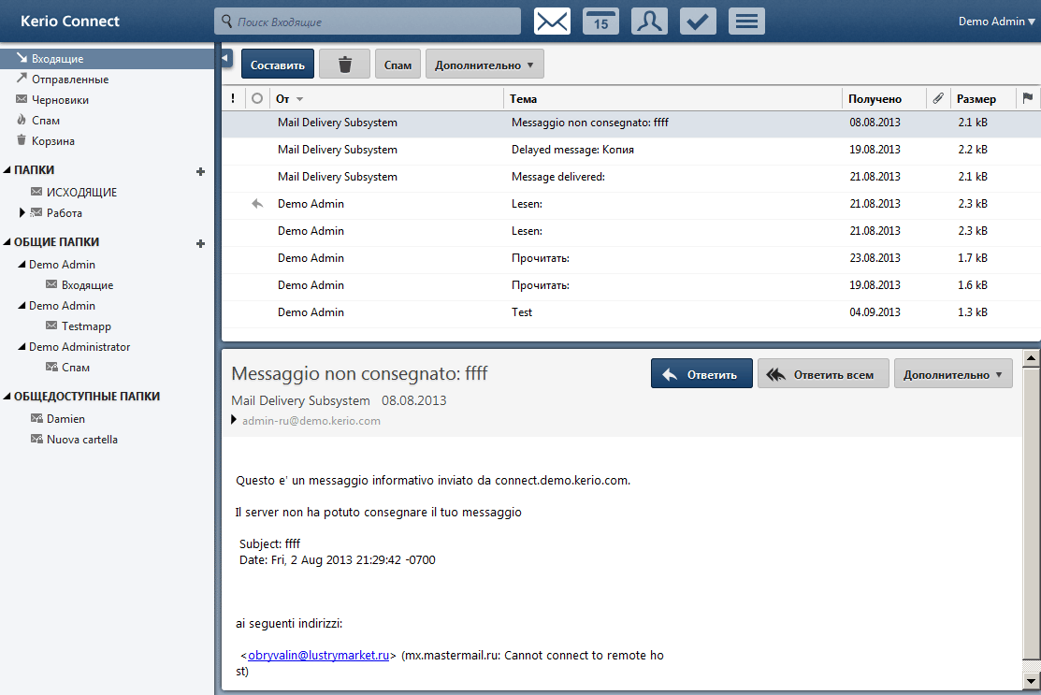Add a new folder next to ПАПКИ
This screenshot has width=1041, height=695.
pos(199,171)
